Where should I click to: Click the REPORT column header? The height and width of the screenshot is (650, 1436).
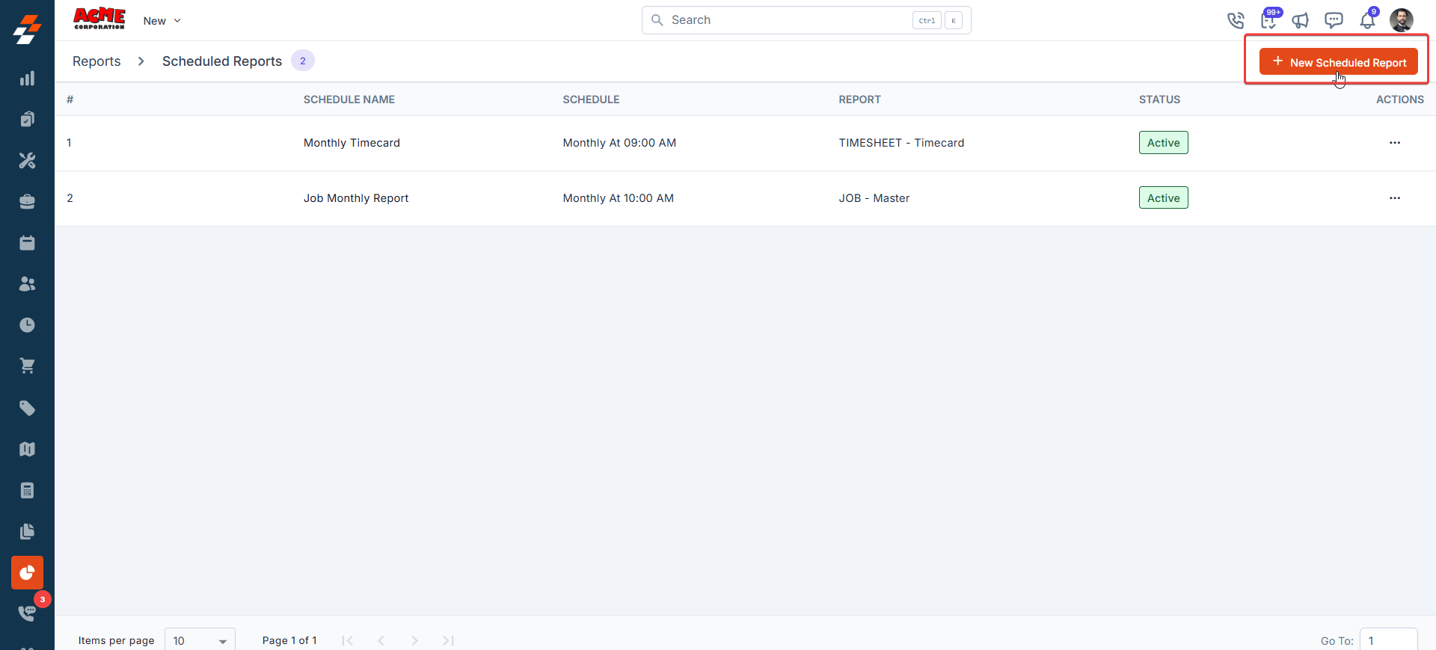859,99
